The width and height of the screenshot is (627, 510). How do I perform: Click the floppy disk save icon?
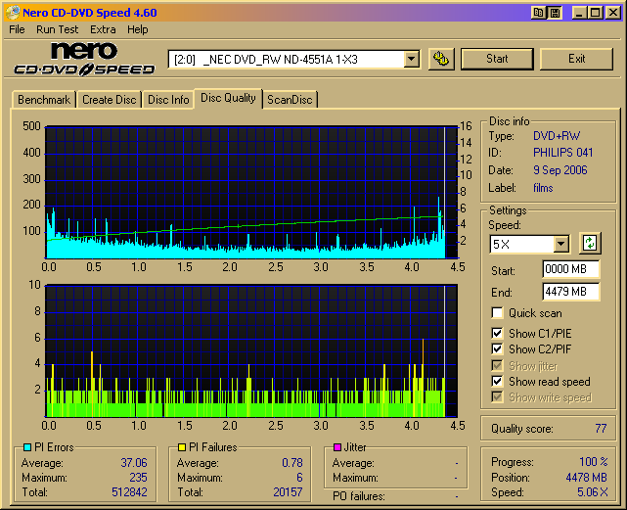[555, 13]
